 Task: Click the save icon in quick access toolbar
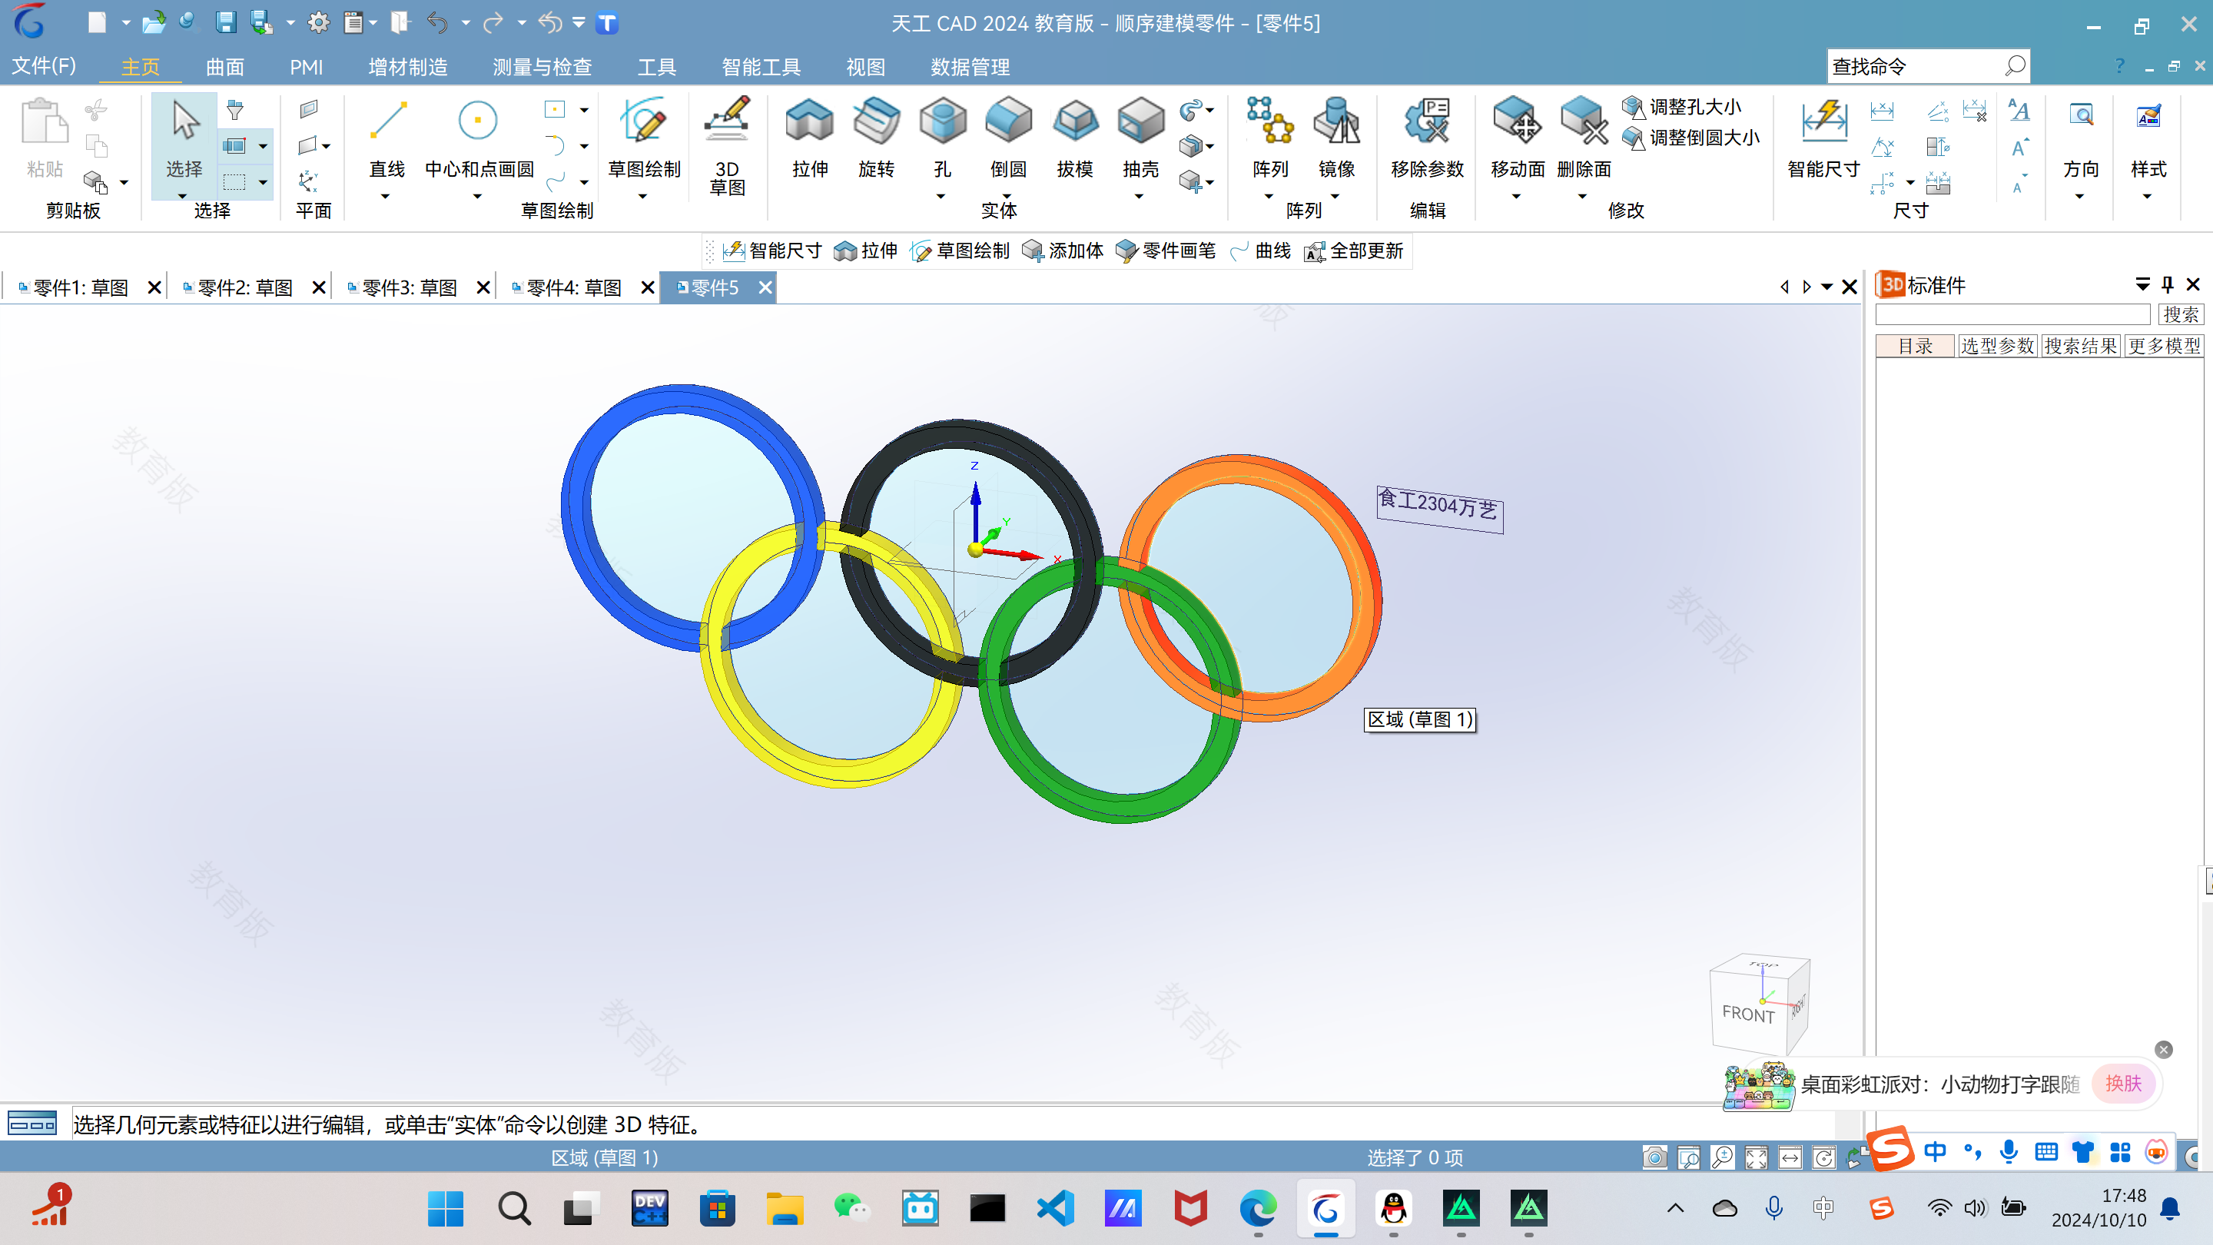tap(225, 22)
